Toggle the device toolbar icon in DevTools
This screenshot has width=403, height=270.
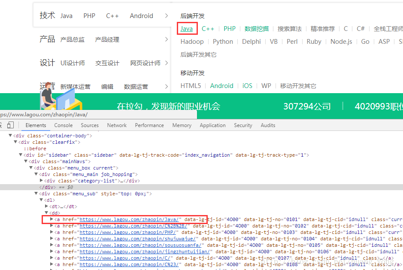10,125
